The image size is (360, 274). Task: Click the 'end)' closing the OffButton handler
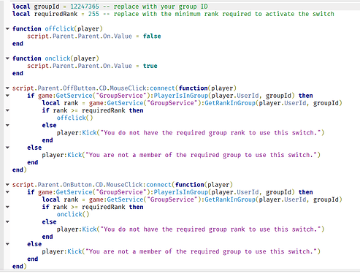coord(19,170)
